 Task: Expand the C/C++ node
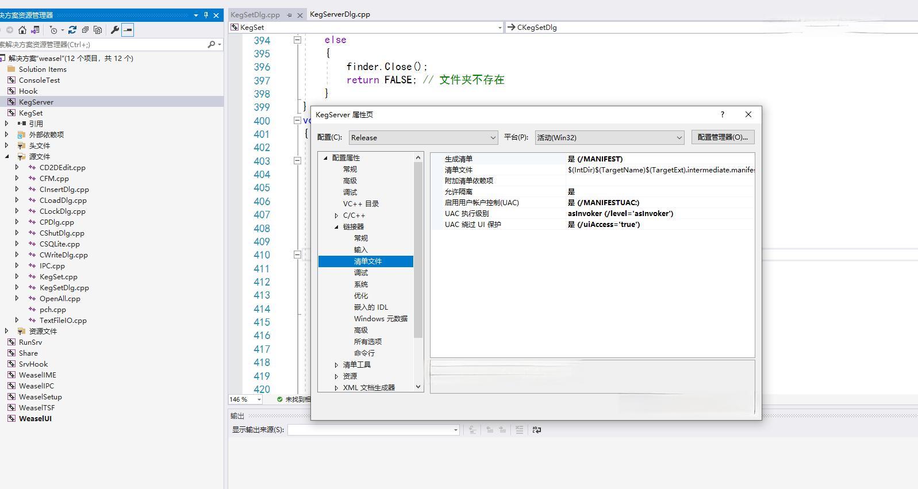336,215
